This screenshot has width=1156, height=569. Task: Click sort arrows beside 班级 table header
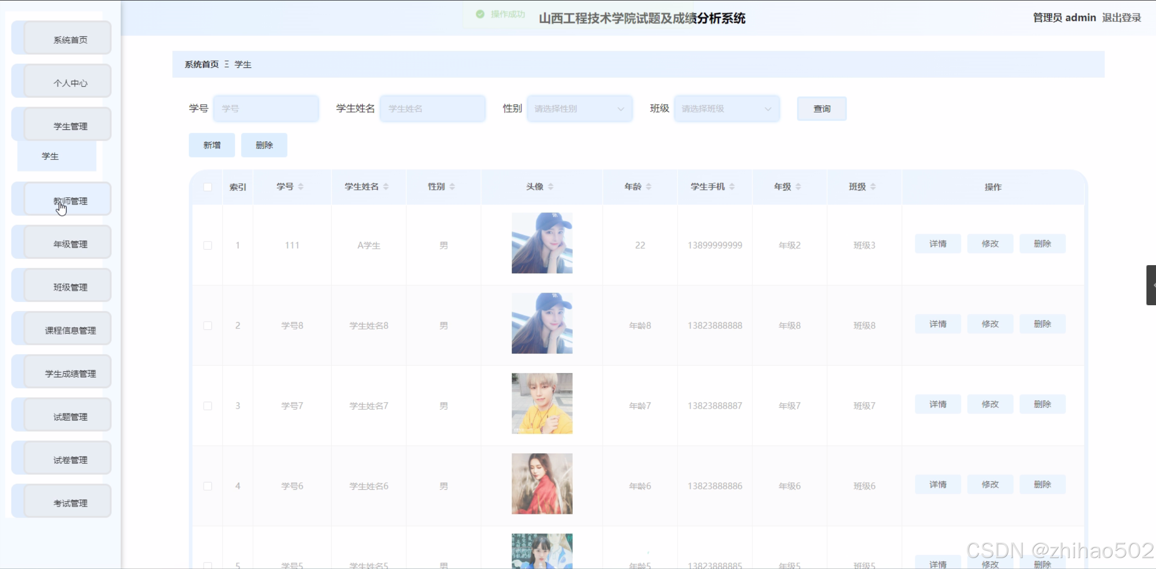(x=873, y=187)
